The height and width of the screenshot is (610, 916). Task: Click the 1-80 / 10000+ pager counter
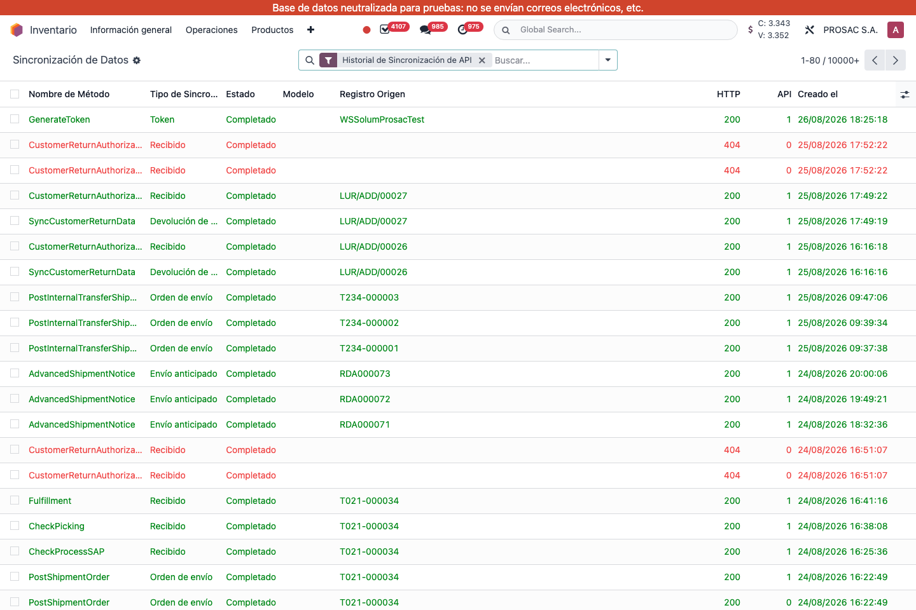[830, 60]
